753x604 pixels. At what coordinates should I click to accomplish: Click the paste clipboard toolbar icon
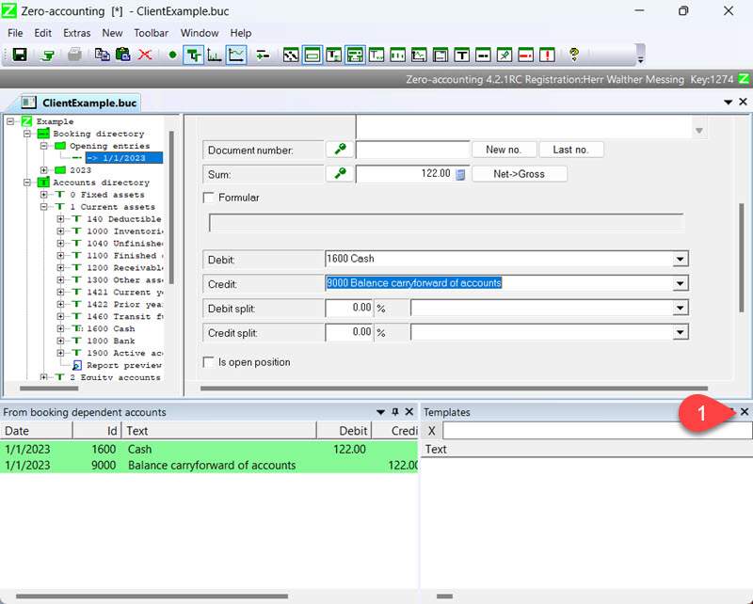[x=122, y=55]
